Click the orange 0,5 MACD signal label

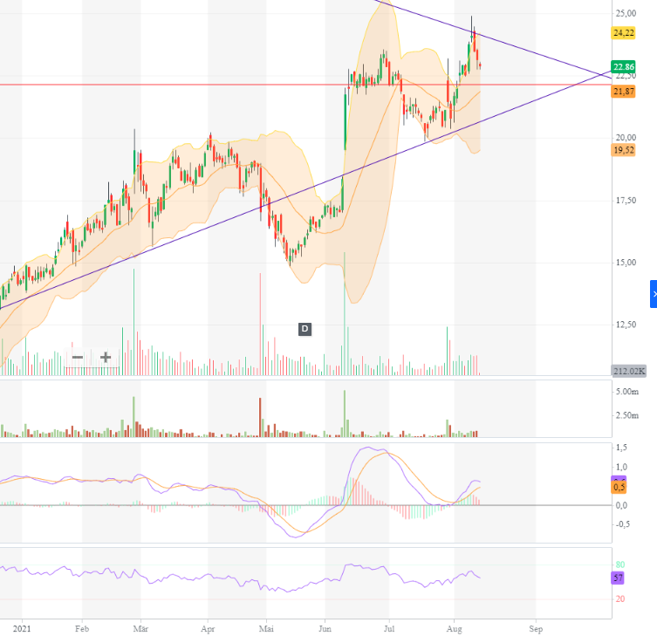point(619,487)
